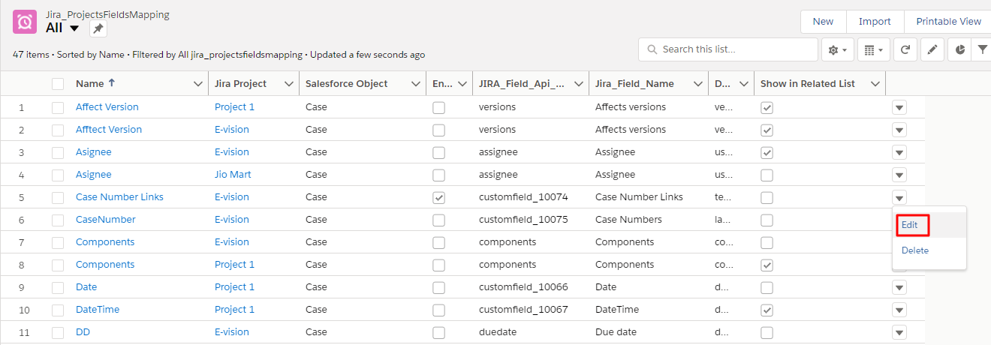Image resolution: width=991 pixels, height=345 pixels.
Task: Toggle Show in Related List for Date
Action: (767, 287)
